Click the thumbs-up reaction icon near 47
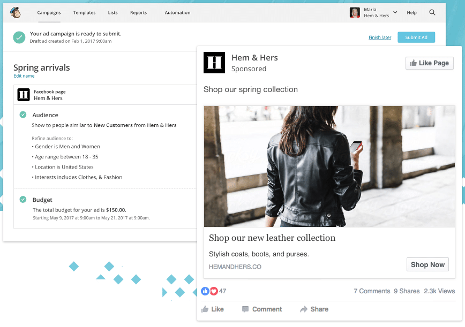 205,291
